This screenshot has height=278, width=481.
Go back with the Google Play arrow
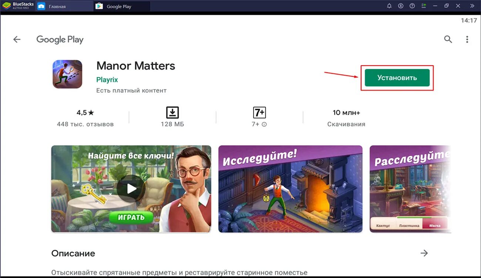pos(17,39)
